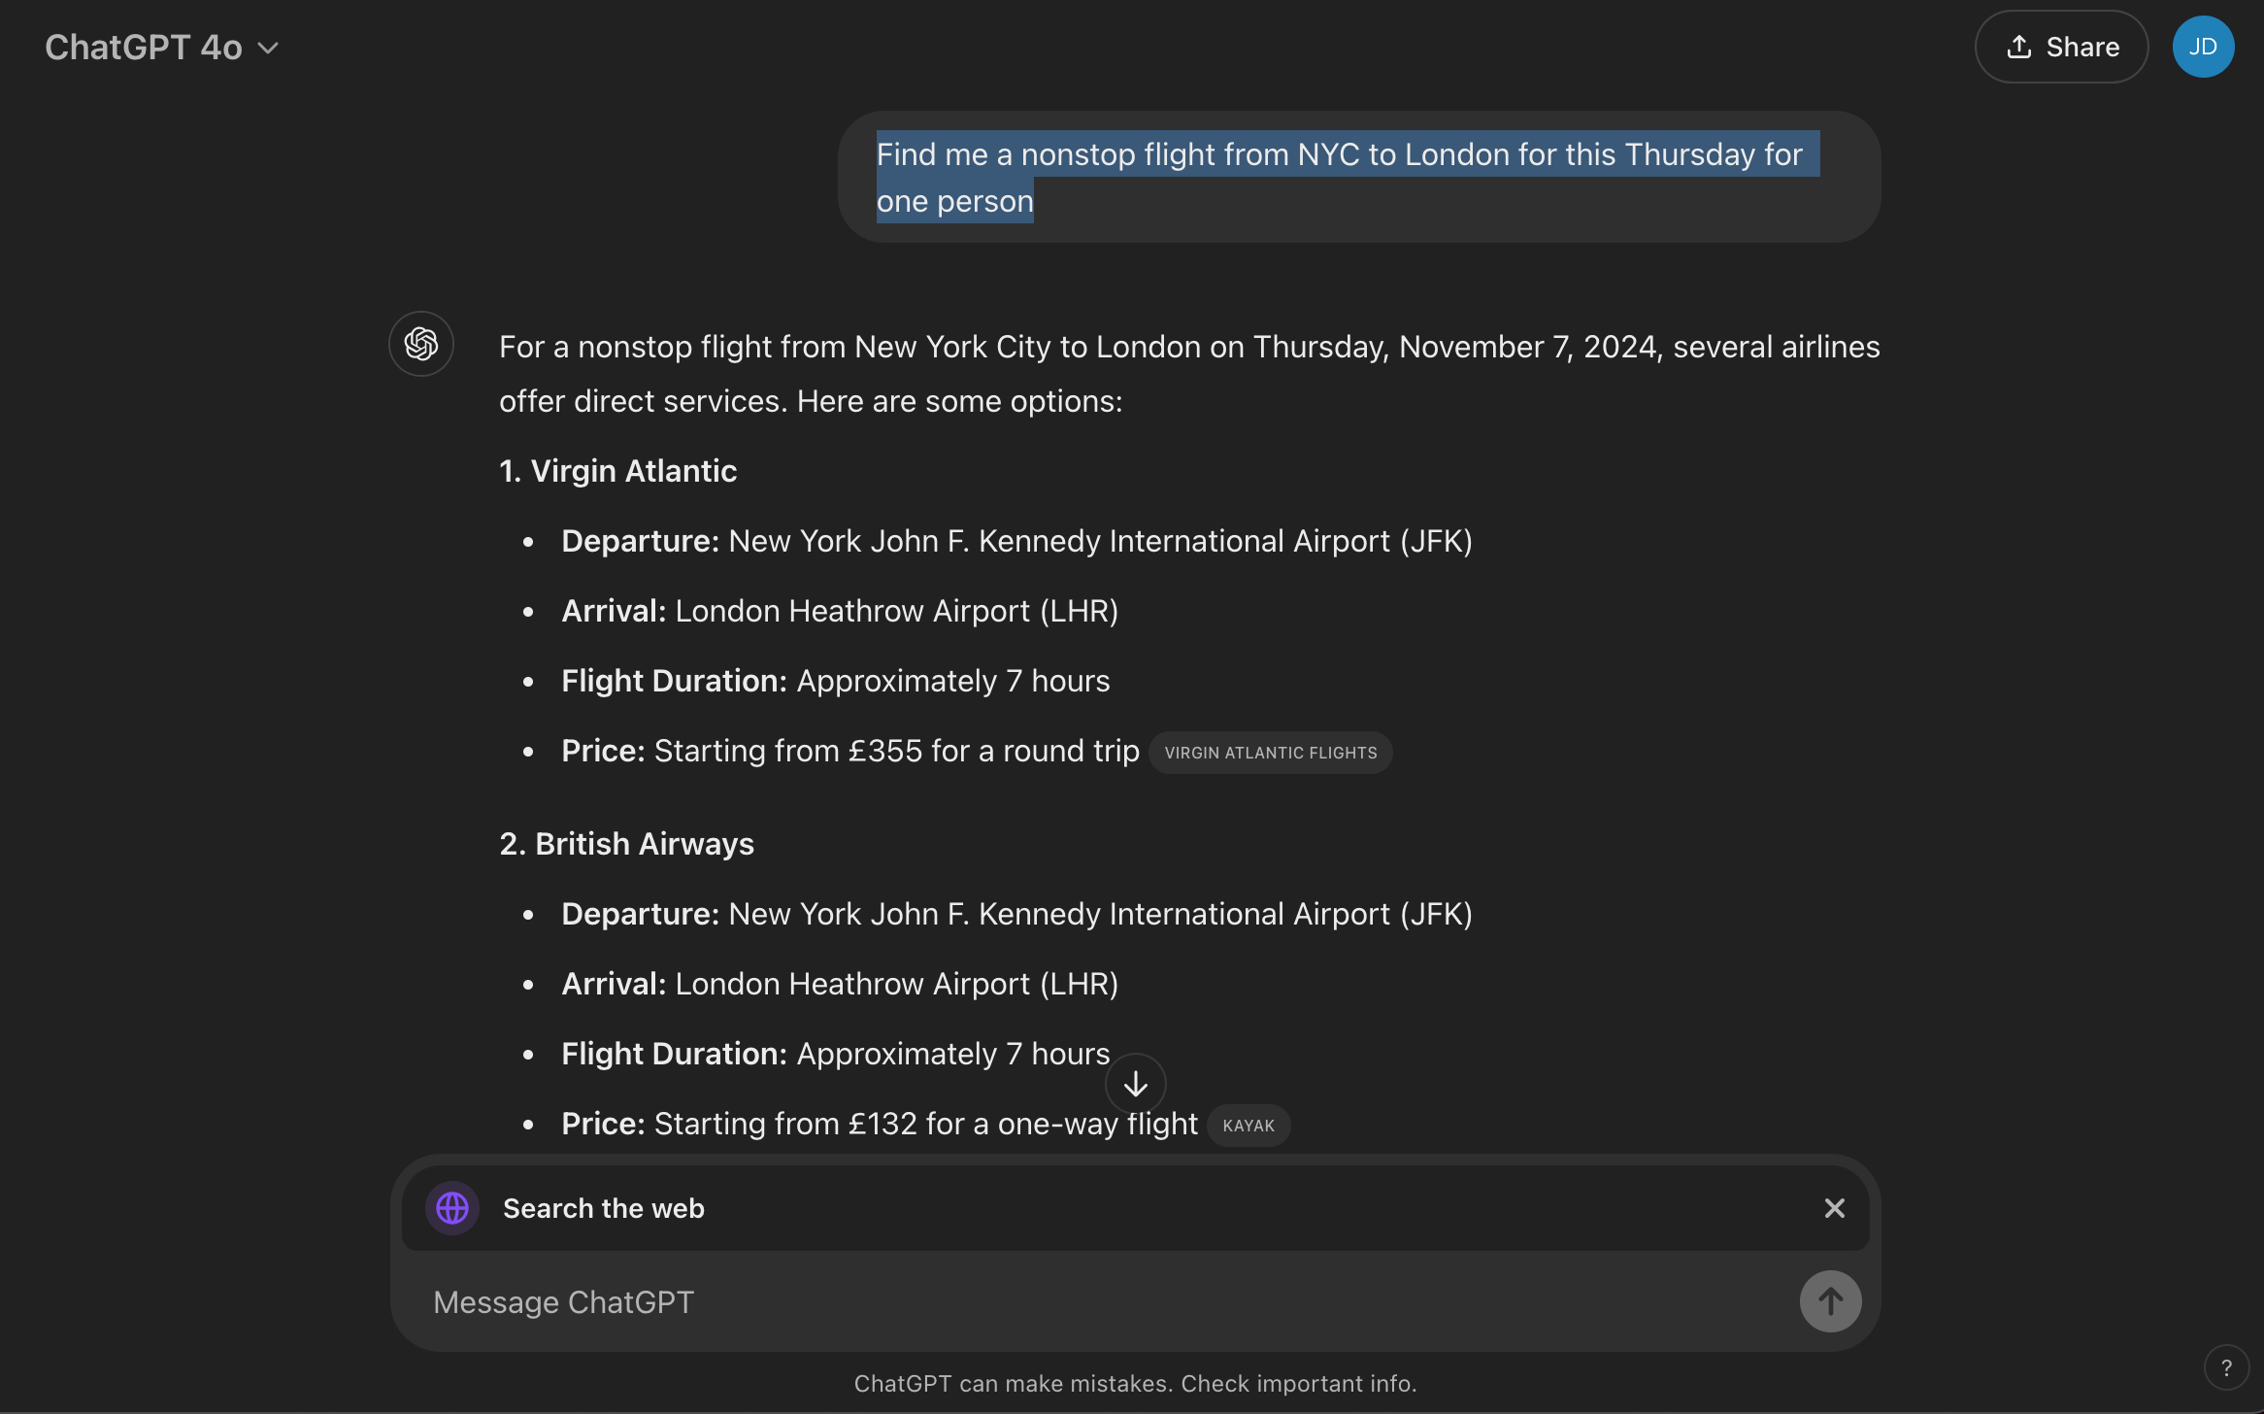This screenshot has height=1414, width=2264.
Task: Click the Virgin Atlantic heading
Action: (618, 471)
